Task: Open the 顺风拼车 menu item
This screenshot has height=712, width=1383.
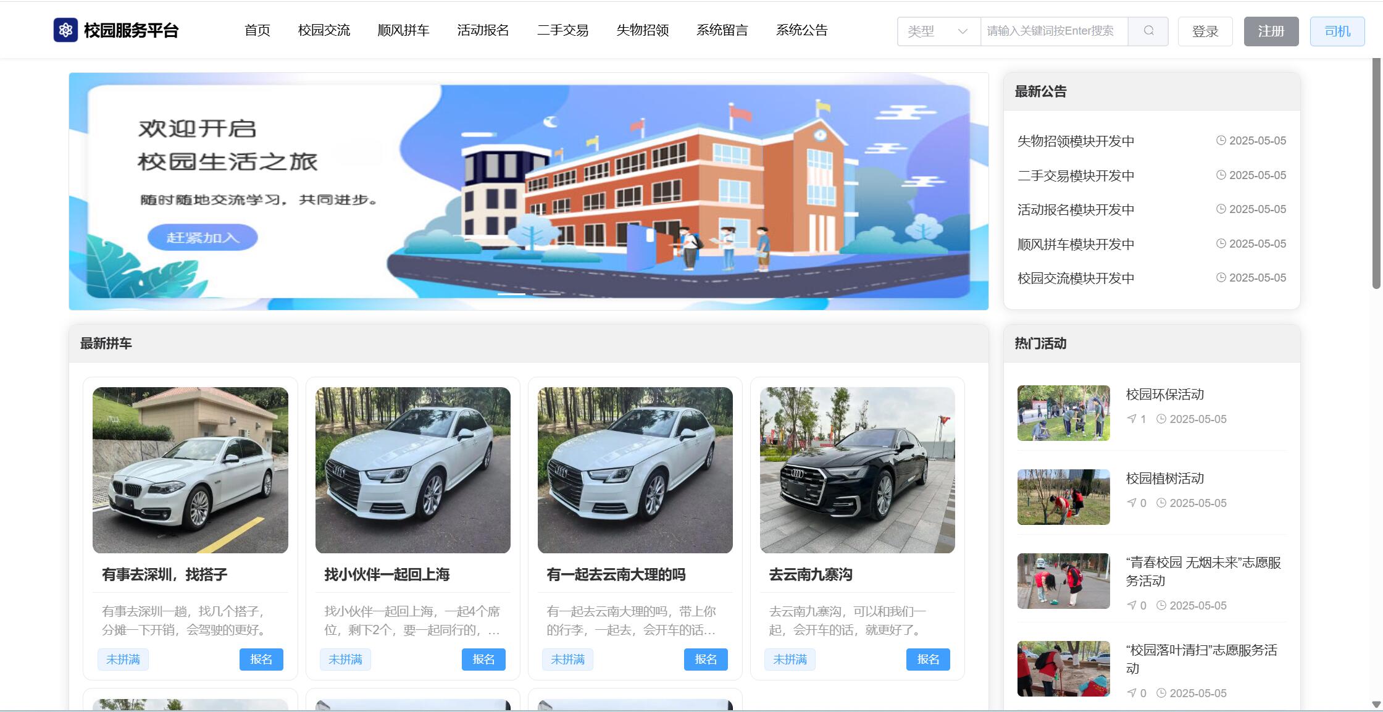Action: pos(403,30)
